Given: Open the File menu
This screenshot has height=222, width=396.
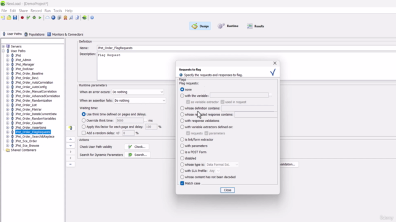Looking at the screenshot, I should 4,10.
